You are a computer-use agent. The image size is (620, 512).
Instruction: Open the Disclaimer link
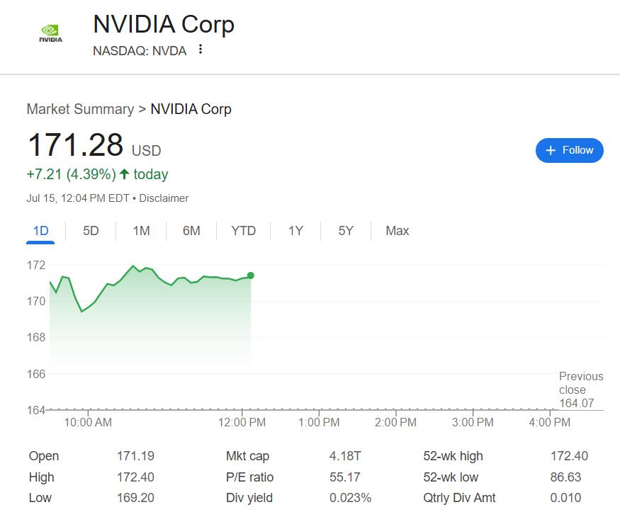[x=164, y=198]
